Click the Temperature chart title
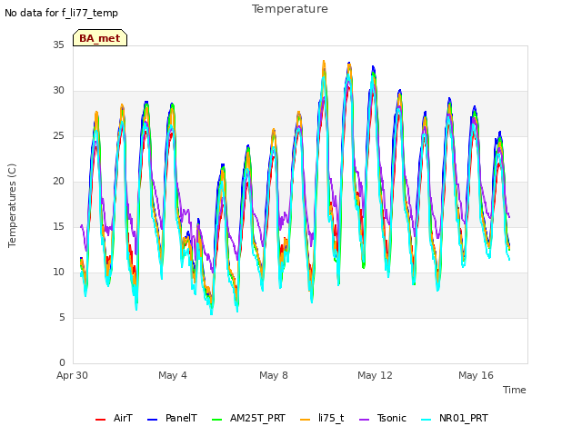This screenshot has width=582, height=436. (x=290, y=9)
